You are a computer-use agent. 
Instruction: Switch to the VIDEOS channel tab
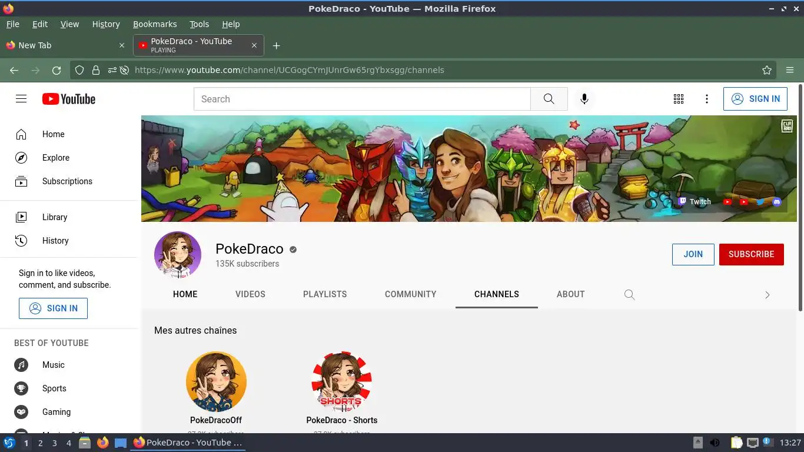[250, 294]
